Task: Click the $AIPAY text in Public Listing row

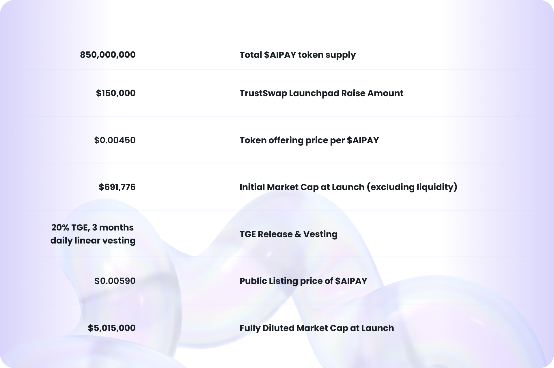Action: [x=351, y=281]
